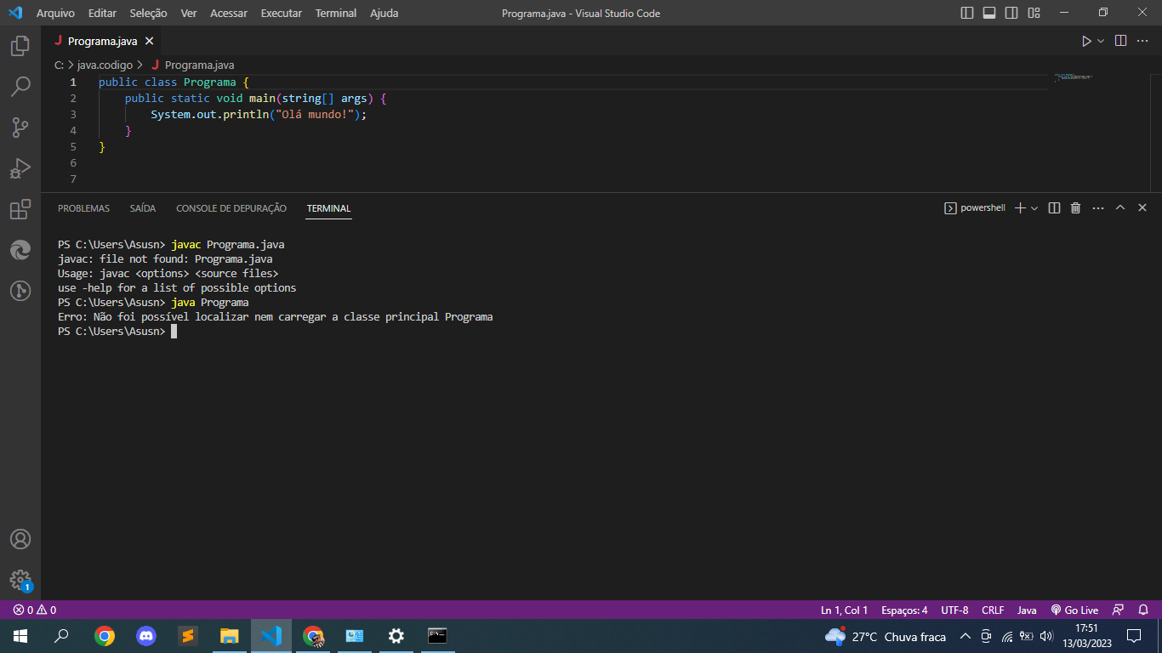Open errors and warnings status indicator

pyautogui.click(x=35, y=610)
